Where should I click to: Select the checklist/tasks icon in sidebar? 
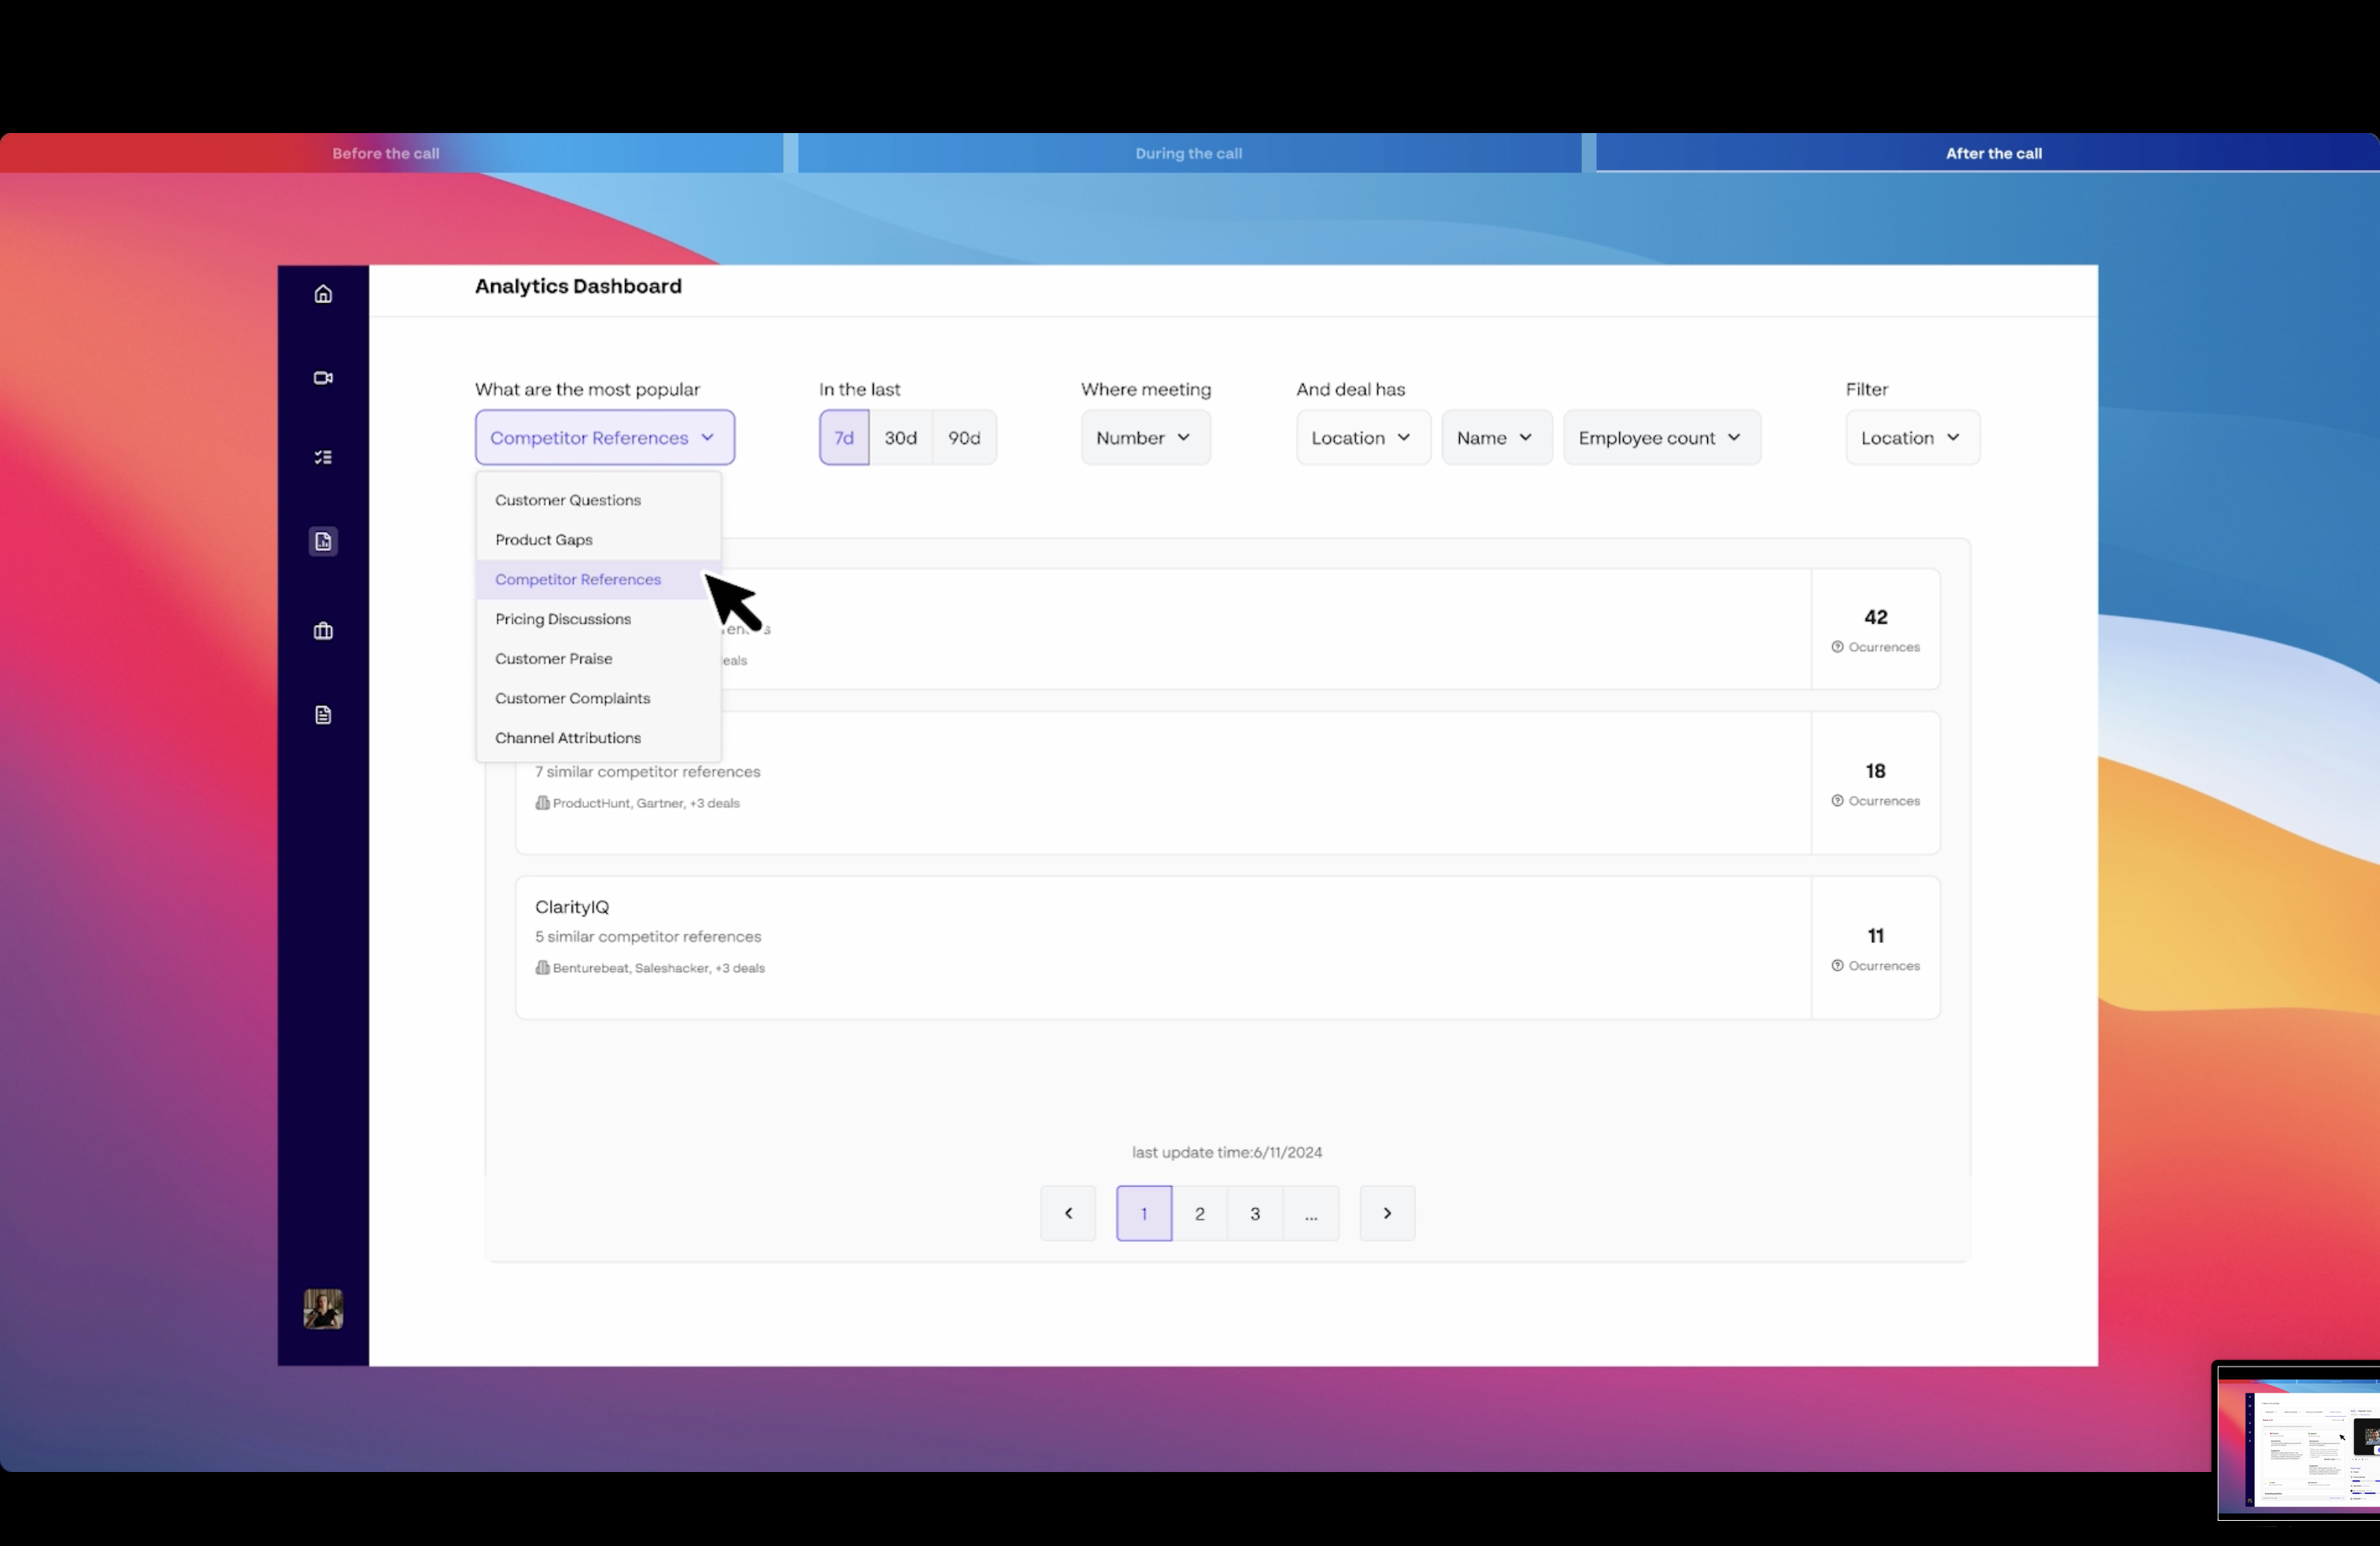323,457
